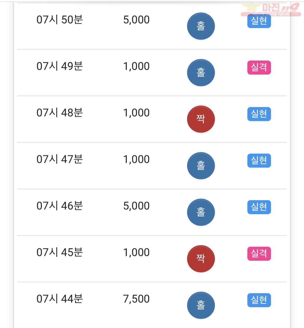Select the blue 홀 circle in 07시 46분 row
This screenshot has width=304, height=328.
pyautogui.click(x=201, y=212)
